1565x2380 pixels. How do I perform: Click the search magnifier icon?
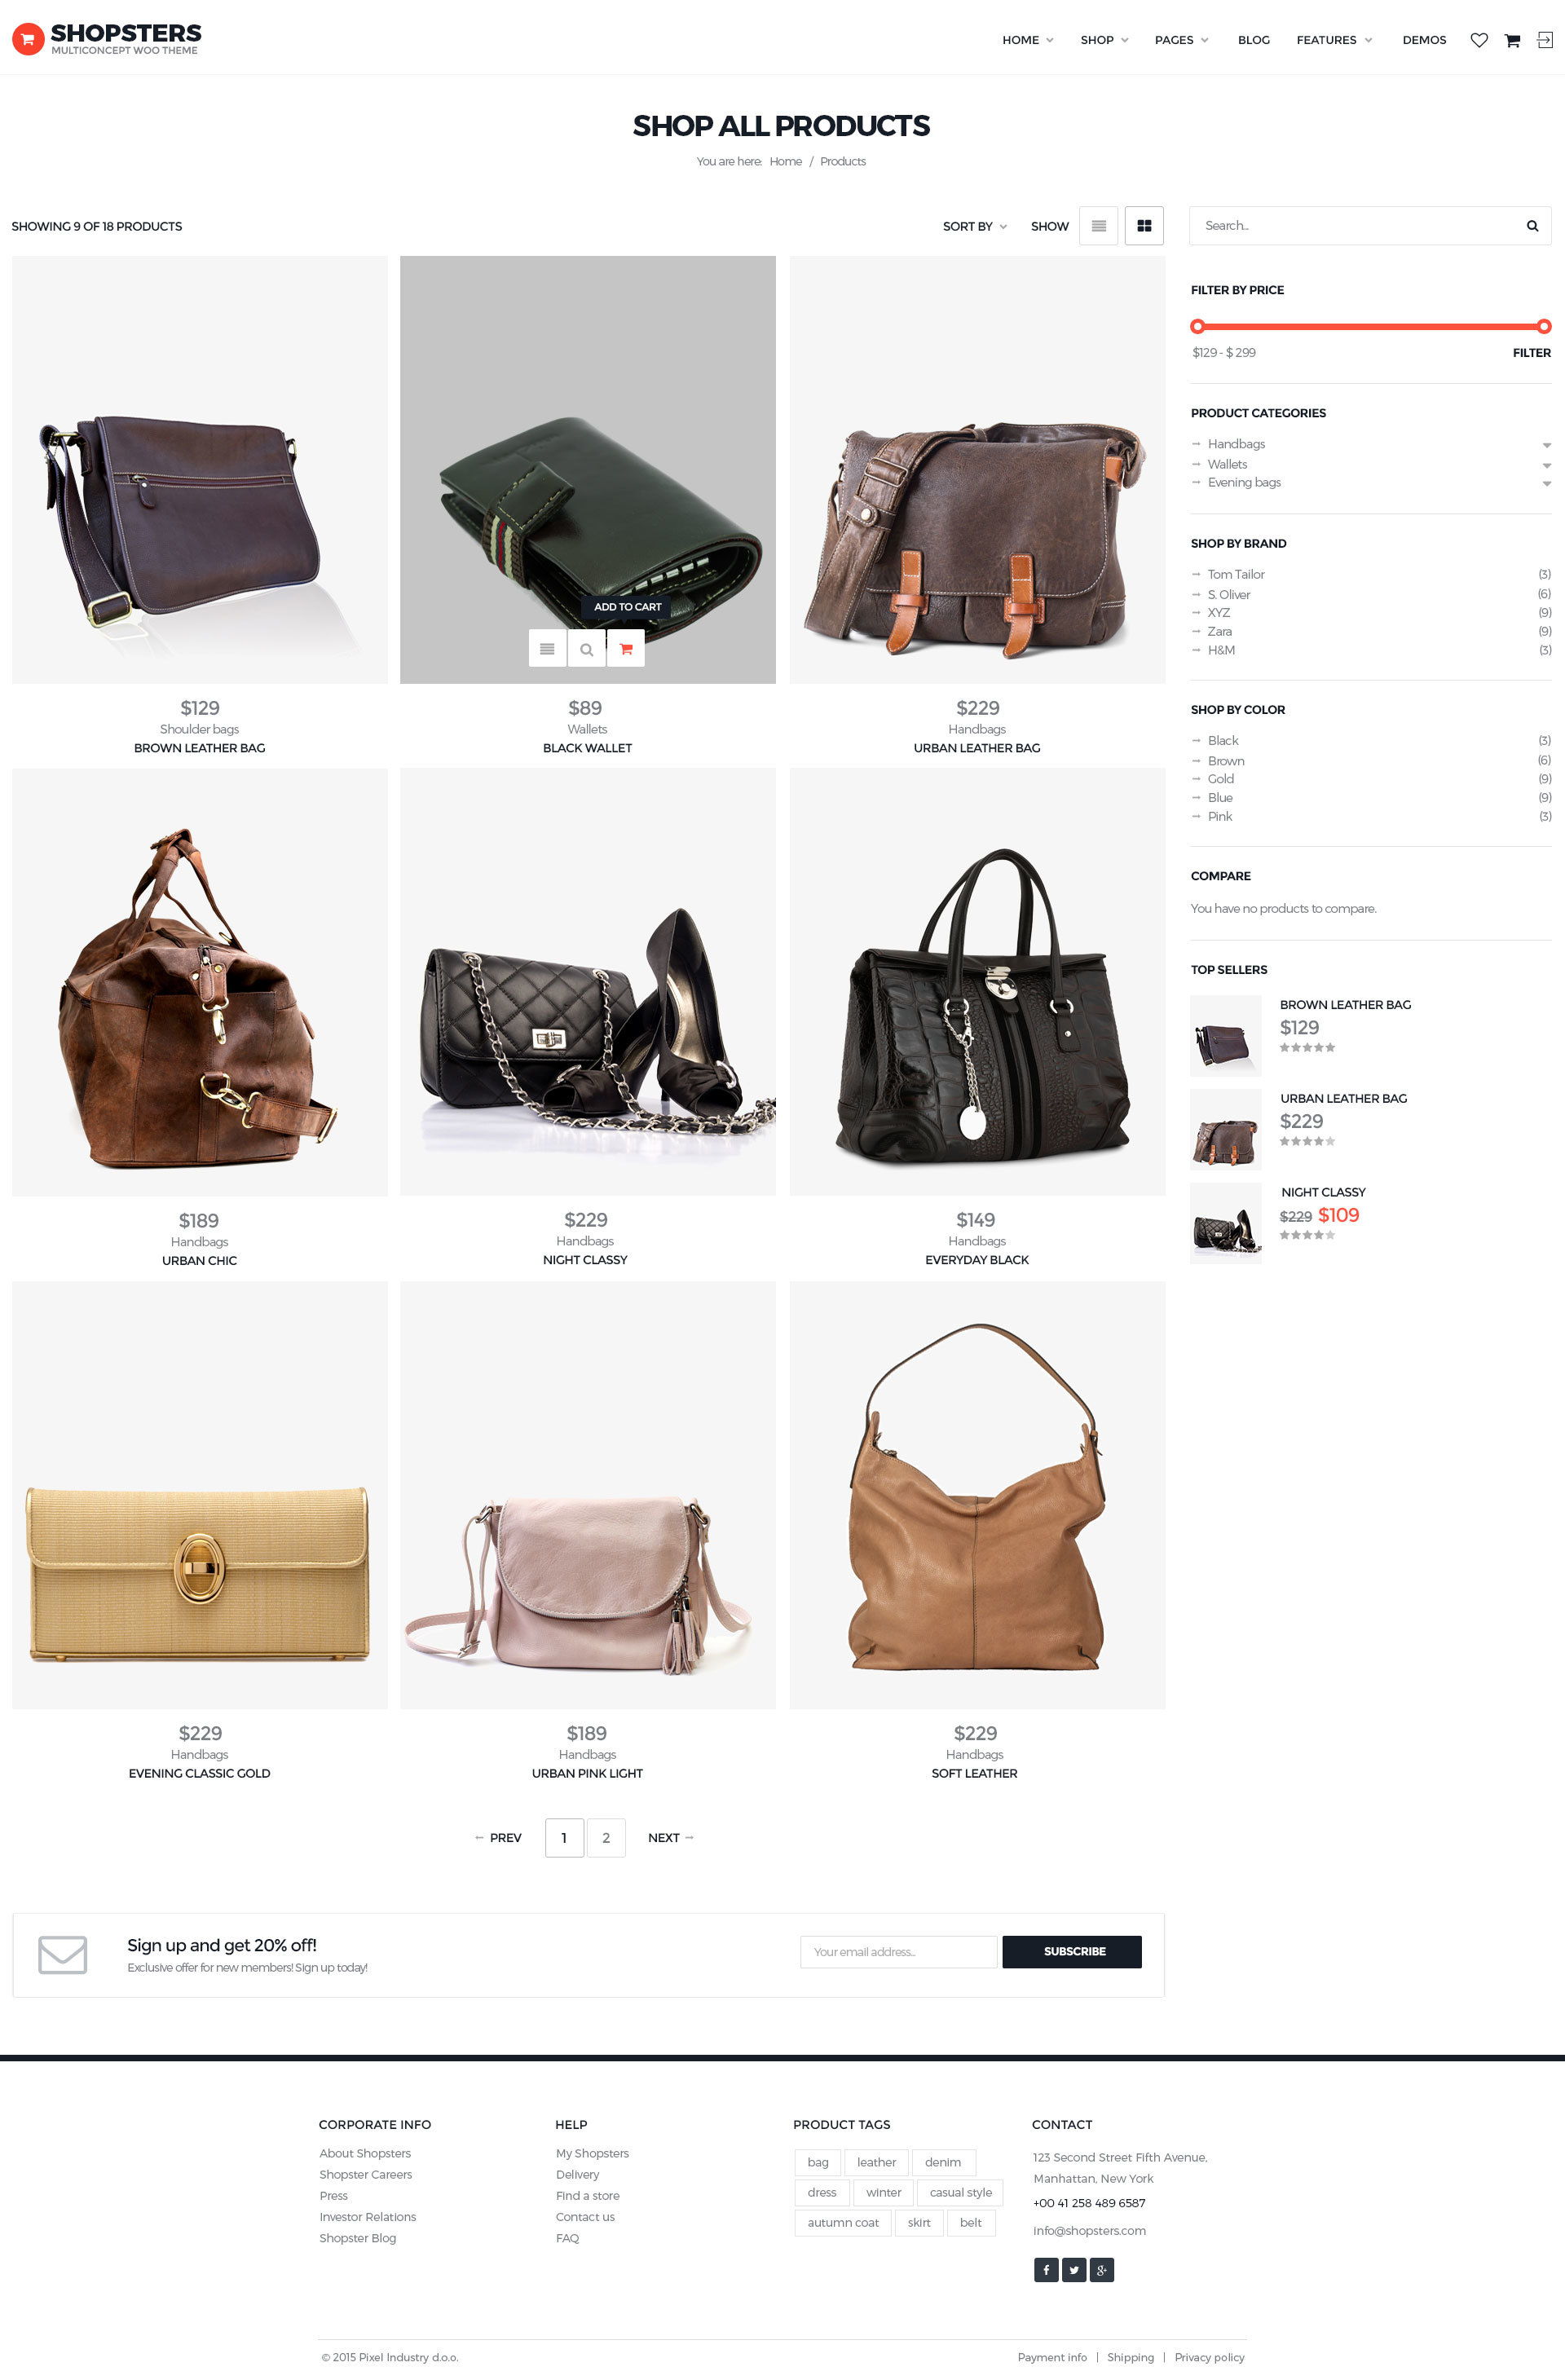click(1532, 226)
